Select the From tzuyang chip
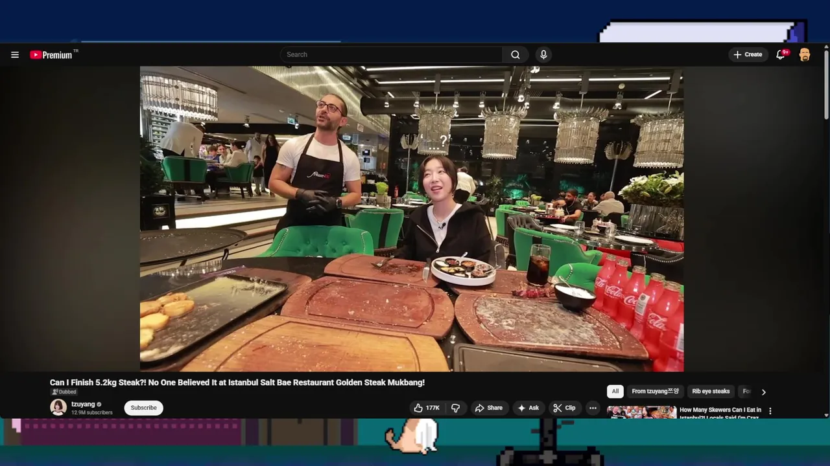830x466 pixels. coord(655,391)
